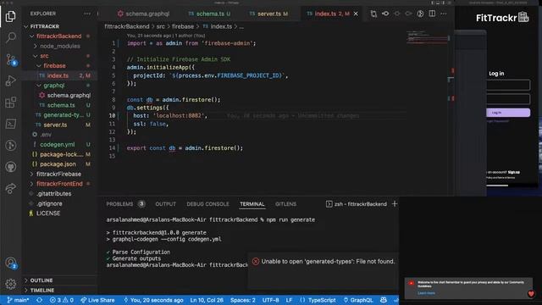The image size is (542, 305).
Task: Open the OUTPUT panel tab
Action: 166,204
